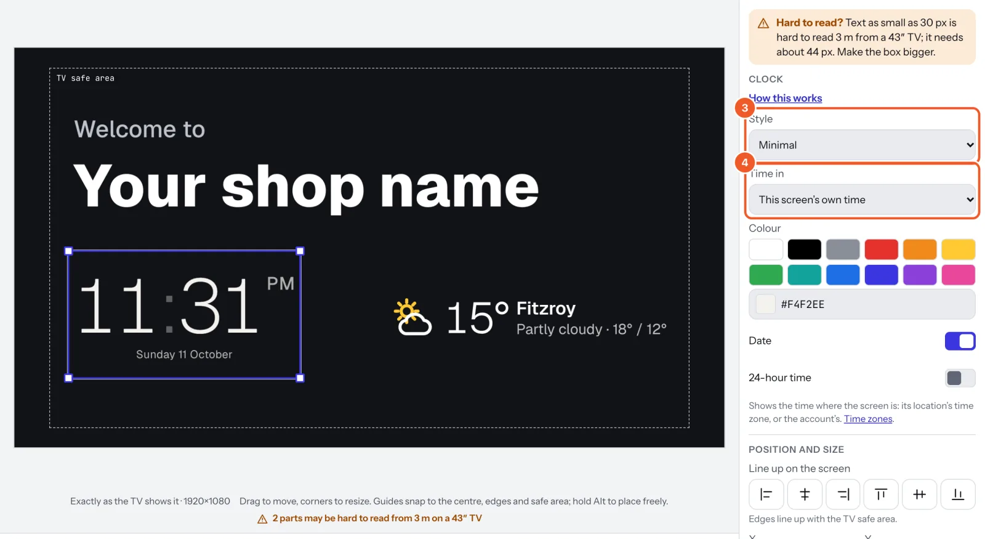Pick the yellow colour swatch
The height and width of the screenshot is (539, 985).
coord(958,249)
